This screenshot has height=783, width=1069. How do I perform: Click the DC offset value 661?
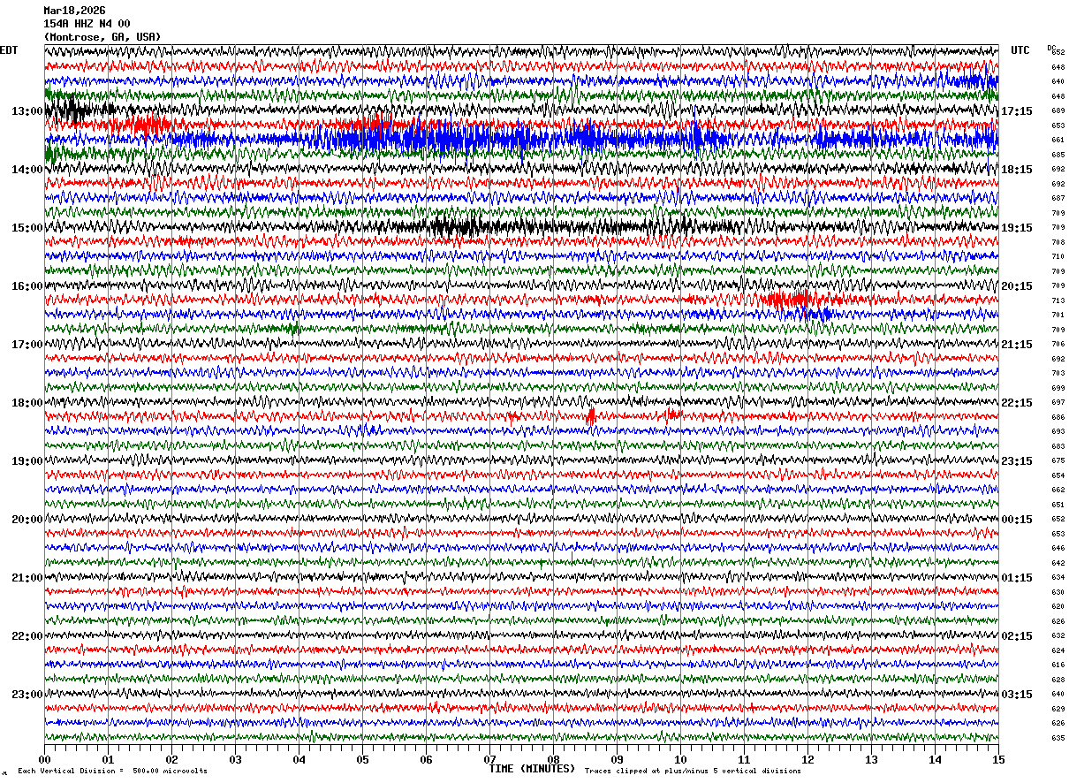1058,141
